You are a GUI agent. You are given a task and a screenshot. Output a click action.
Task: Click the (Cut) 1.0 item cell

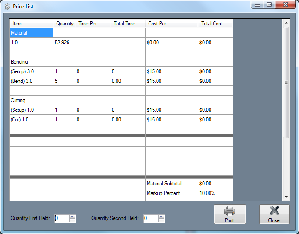pyautogui.click(x=31, y=120)
